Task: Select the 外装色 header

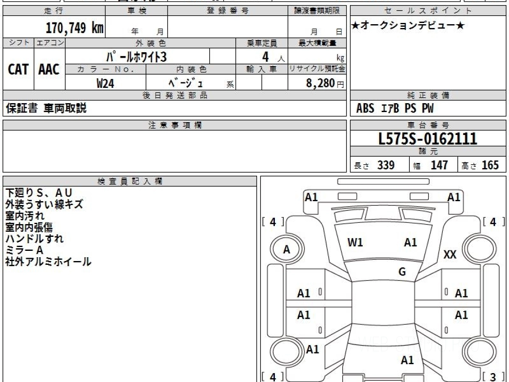Action: coord(151,43)
